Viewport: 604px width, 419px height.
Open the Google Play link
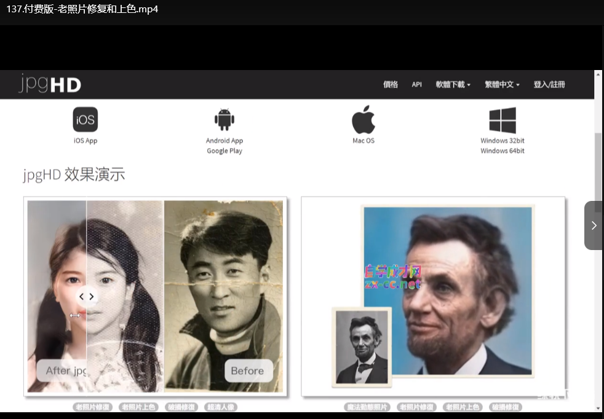225,151
